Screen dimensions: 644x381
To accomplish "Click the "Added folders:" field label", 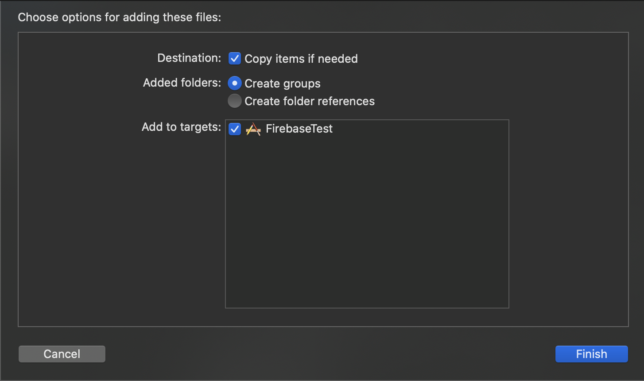I will [x=182, y=83].
